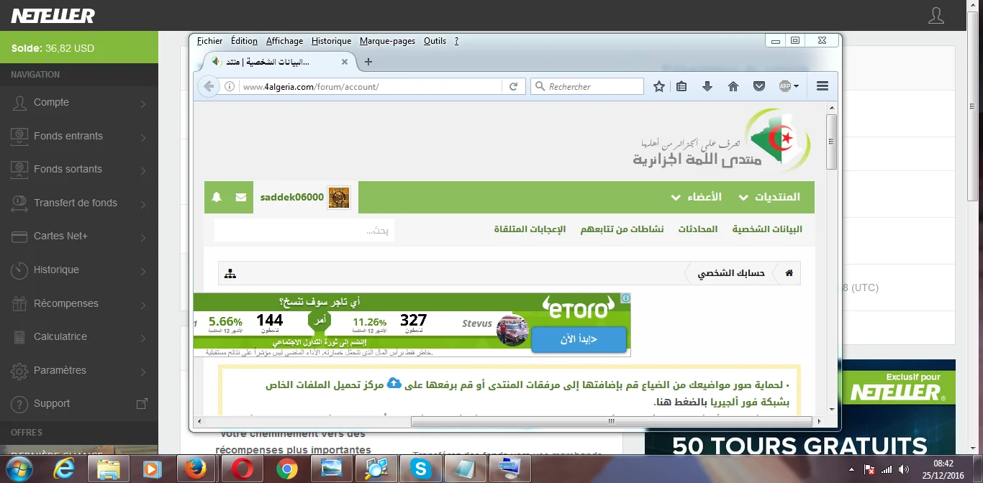Viewport: 983px width, 483px height.
Task: Open the Marque-pages menu
Action: click(387, 41)
